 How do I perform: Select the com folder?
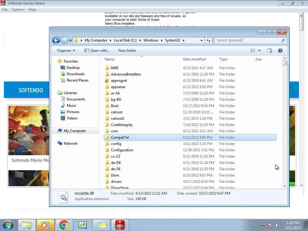pos(190,131)
